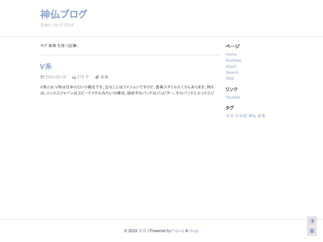Viewport: 323px width, 242px height.
Task: Open the RSS feed link
Action: [x=230, y=78]
